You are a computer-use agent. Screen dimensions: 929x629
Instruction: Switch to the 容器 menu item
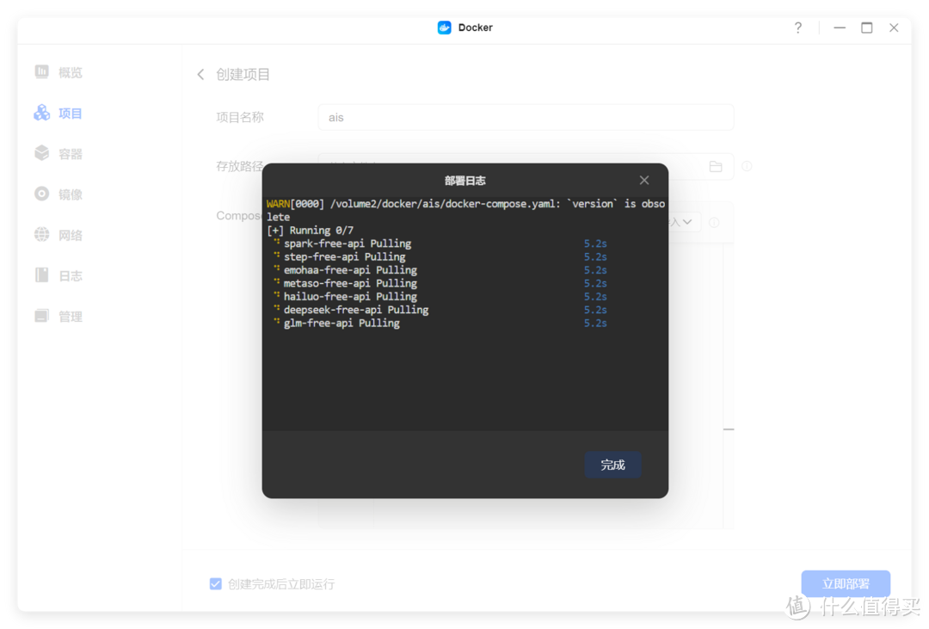pyautogui.click(x=70, y=154)
